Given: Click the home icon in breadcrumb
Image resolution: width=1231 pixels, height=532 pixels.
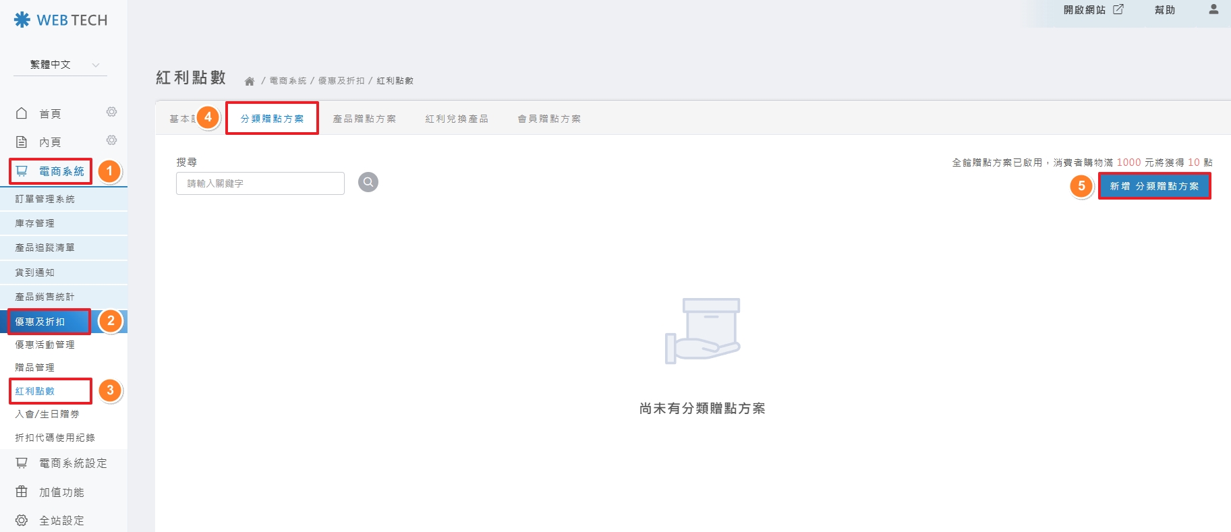Looking at the screenshot, I should 250,81.
